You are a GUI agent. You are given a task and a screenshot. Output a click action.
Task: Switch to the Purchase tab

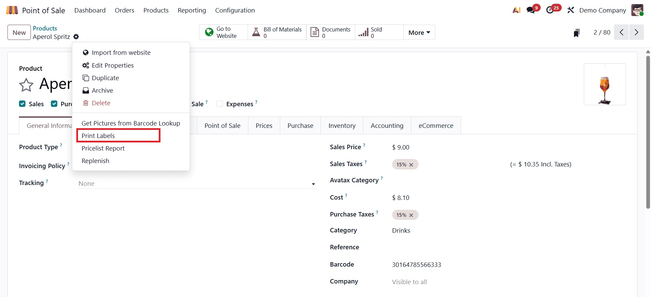click(x=300, y=125)
